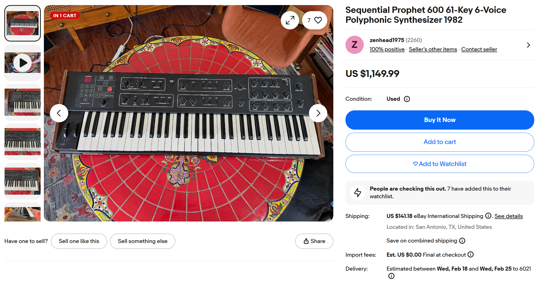Open the international shipping info icon
536x282 pixels.
click(488, 216)
